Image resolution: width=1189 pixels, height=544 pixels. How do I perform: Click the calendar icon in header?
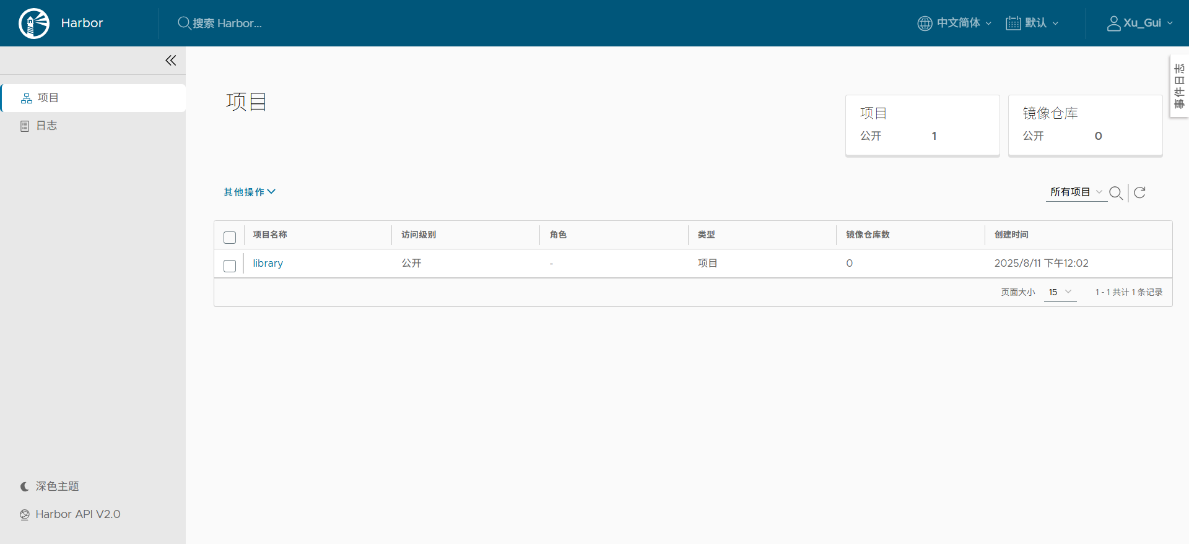1013,24
